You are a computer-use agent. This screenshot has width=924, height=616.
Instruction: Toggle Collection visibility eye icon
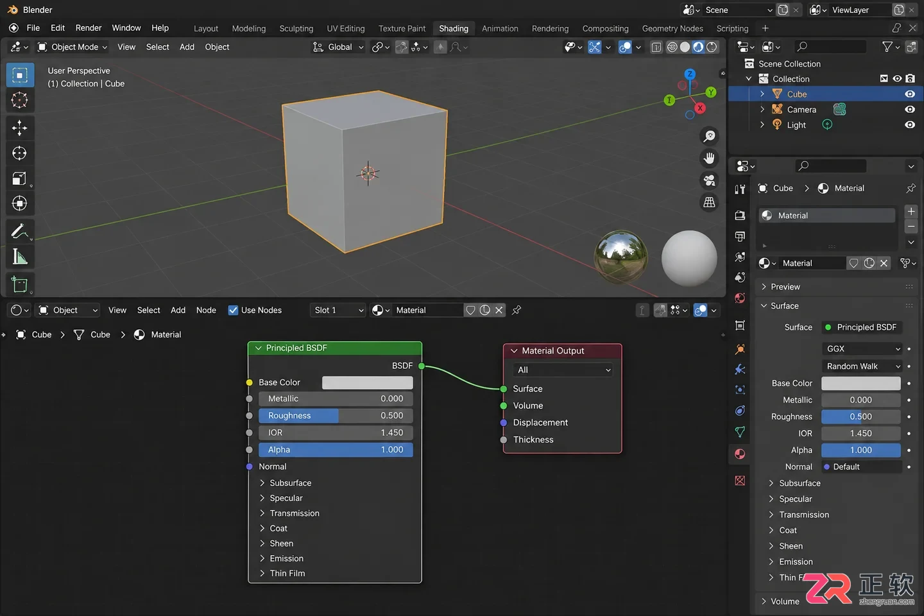897,78
